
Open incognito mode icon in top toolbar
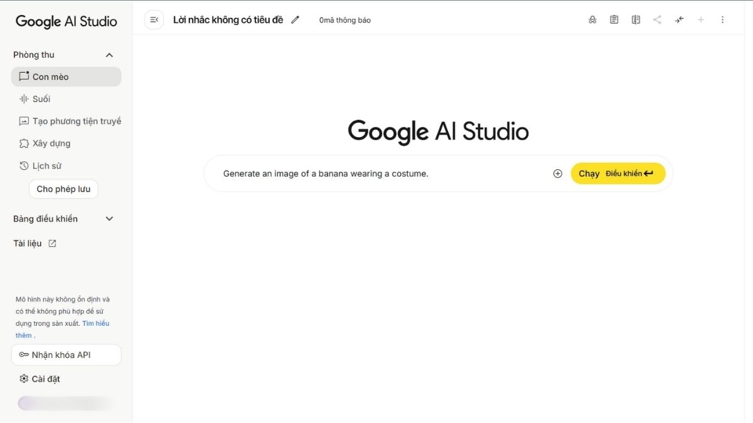point(592,20)
